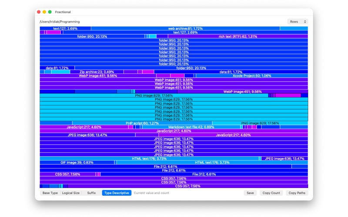Select the web archive:81 segment
Image resolution: width=348 pixels, height=217 pixels.
[x=185, y=28]
